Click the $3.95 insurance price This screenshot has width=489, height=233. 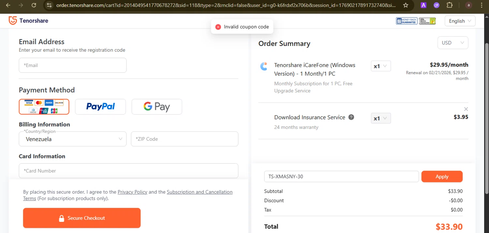pos(461,117)
